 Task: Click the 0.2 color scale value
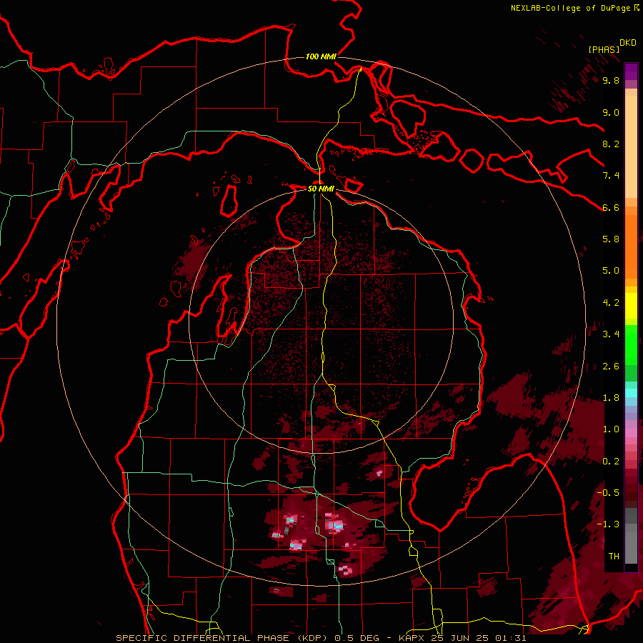(611, 462)
